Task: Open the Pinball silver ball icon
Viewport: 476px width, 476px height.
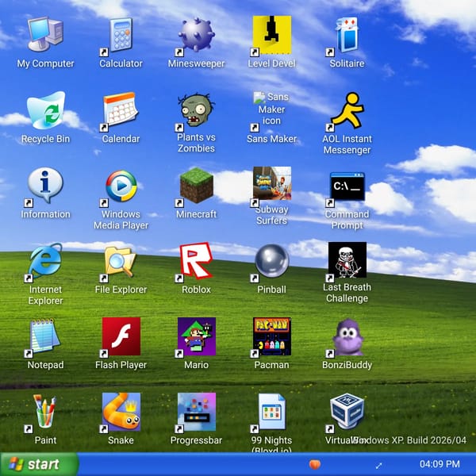Action: point(271,261)
